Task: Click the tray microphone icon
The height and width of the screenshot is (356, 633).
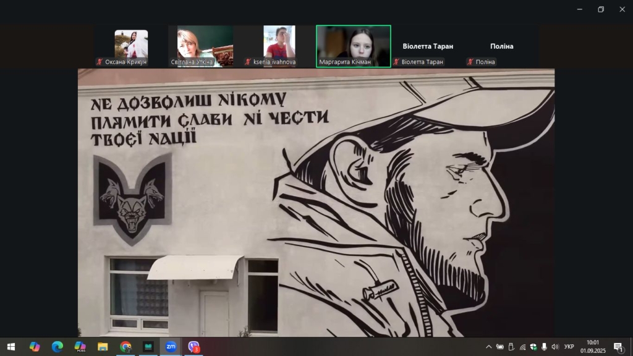Action: [x=544, y=347]
